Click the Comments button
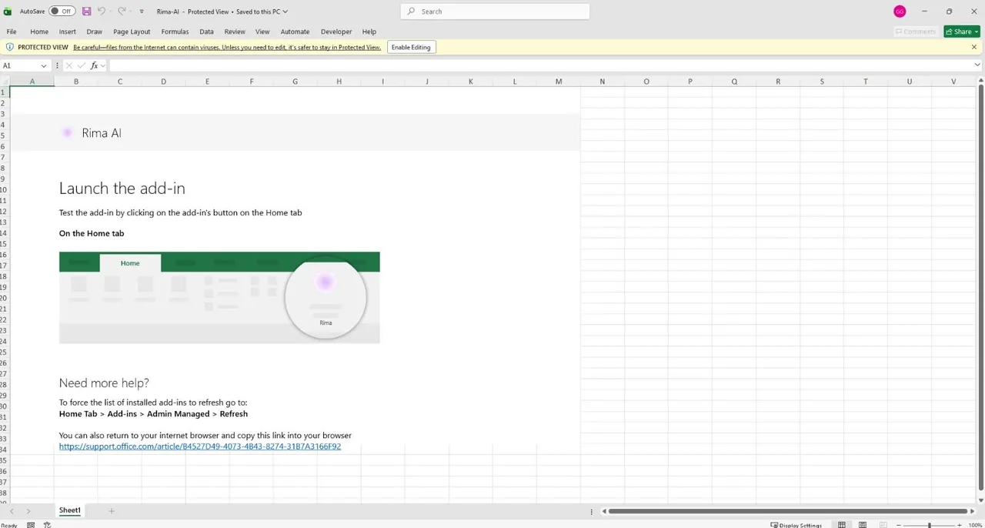Image resolution: width=985 pixels, height=528 pixels. 915,32
